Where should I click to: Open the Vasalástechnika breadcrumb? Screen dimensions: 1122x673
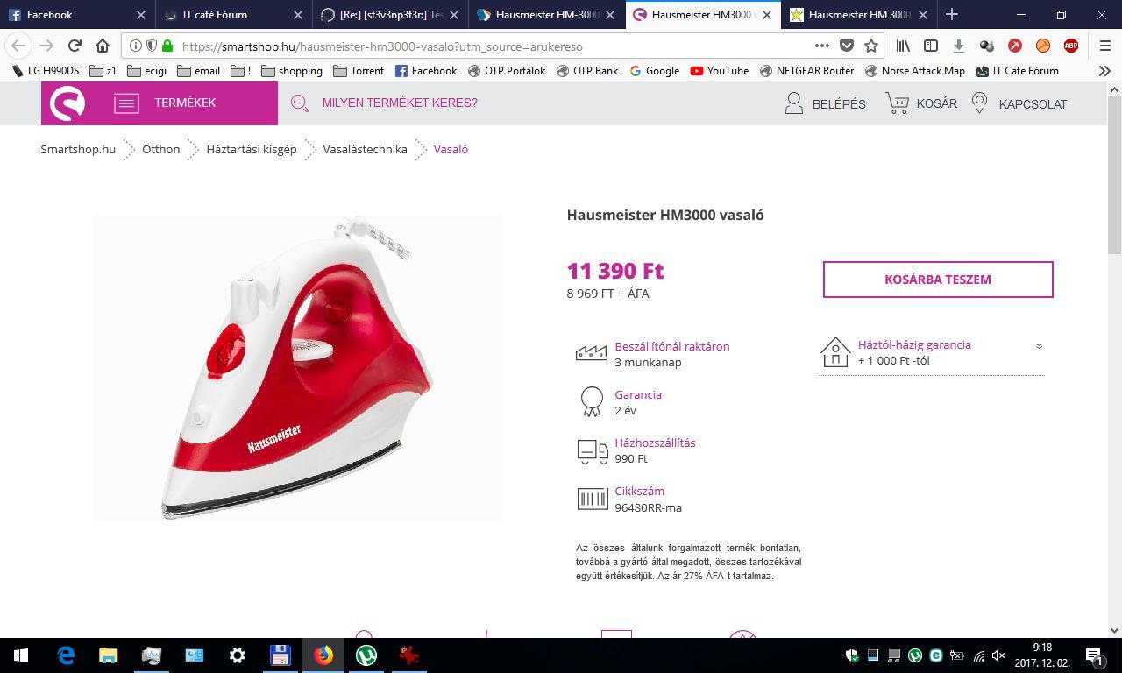point(365,149)
